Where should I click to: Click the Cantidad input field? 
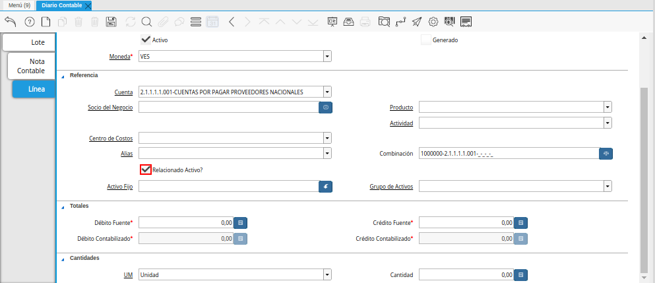466,274
